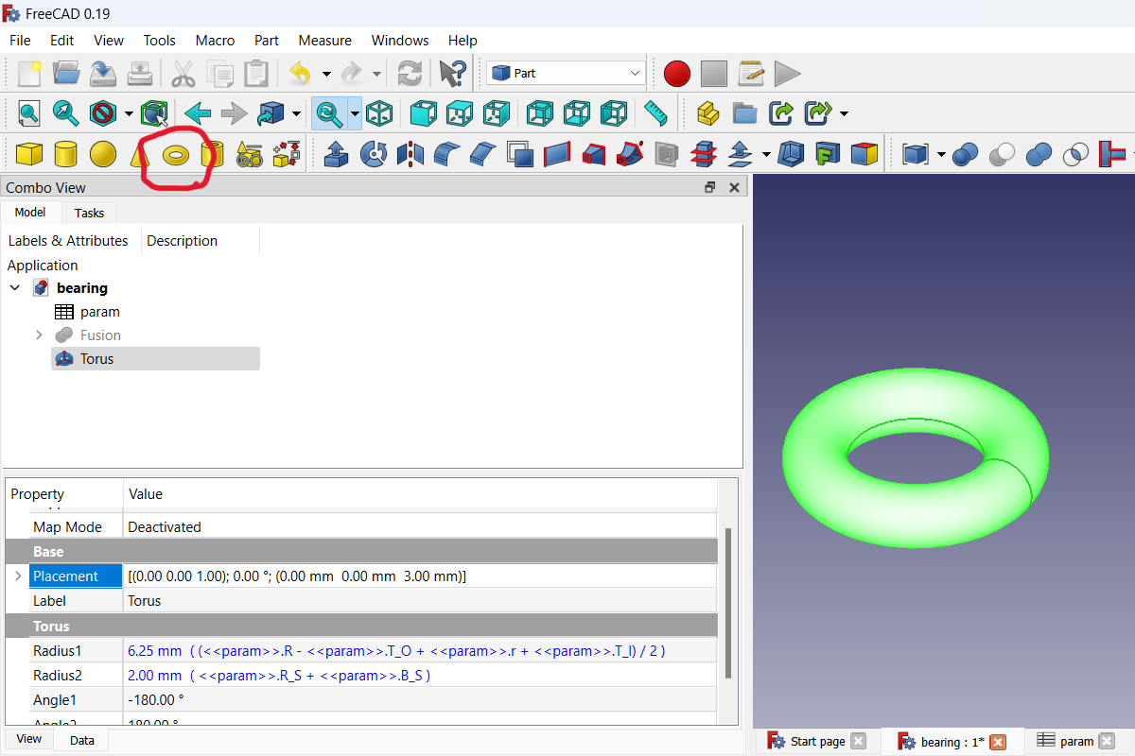
Task: Expand the Fusion tree item
Action: point(39,335)
